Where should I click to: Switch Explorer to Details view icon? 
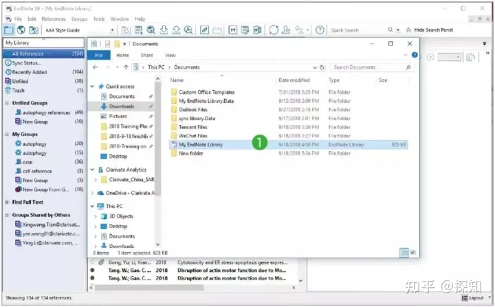point(404,253)
